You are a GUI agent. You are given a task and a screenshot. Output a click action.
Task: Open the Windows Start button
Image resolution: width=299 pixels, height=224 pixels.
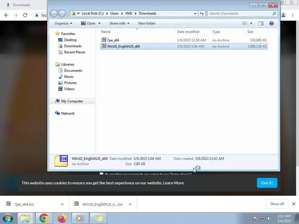(8, 218)
